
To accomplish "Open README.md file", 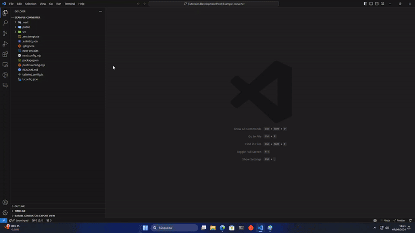I will tap(30, 70).
